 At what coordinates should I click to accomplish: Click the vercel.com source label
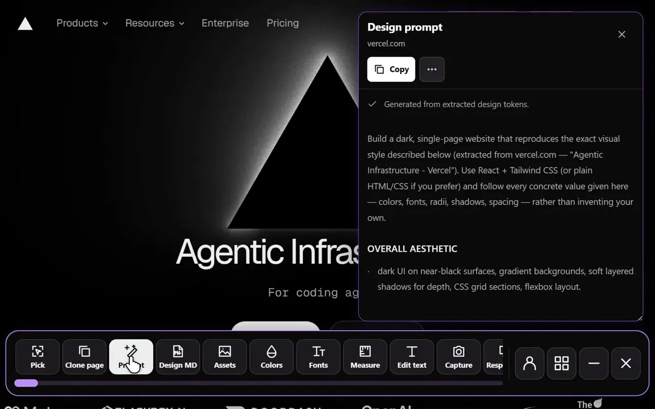386,43
